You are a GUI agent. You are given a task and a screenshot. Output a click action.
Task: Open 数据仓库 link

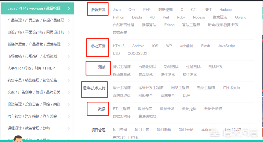click(x=145, y=109)
